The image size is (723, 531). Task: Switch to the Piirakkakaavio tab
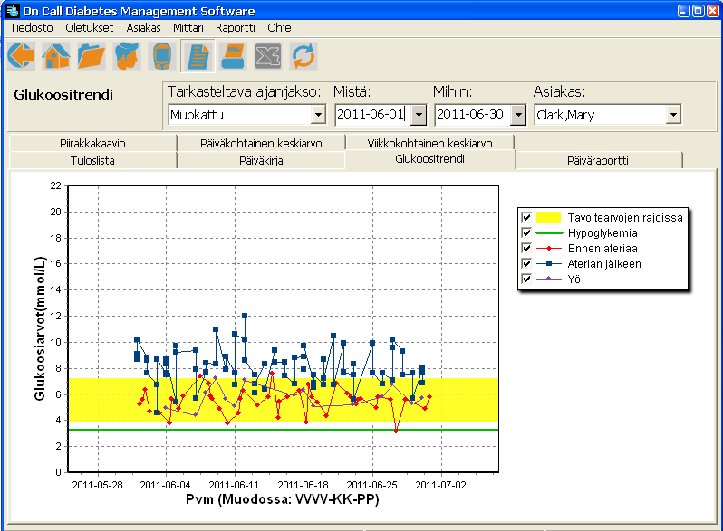pyautogui.click(x=92, y=143)
